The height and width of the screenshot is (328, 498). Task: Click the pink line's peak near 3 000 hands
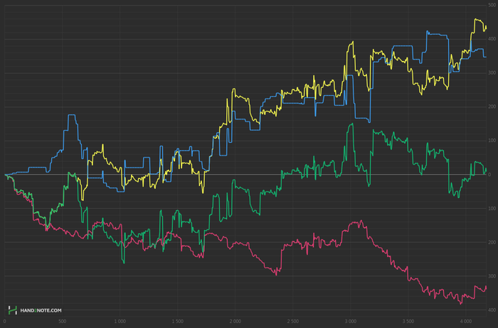tap(360, 221)
